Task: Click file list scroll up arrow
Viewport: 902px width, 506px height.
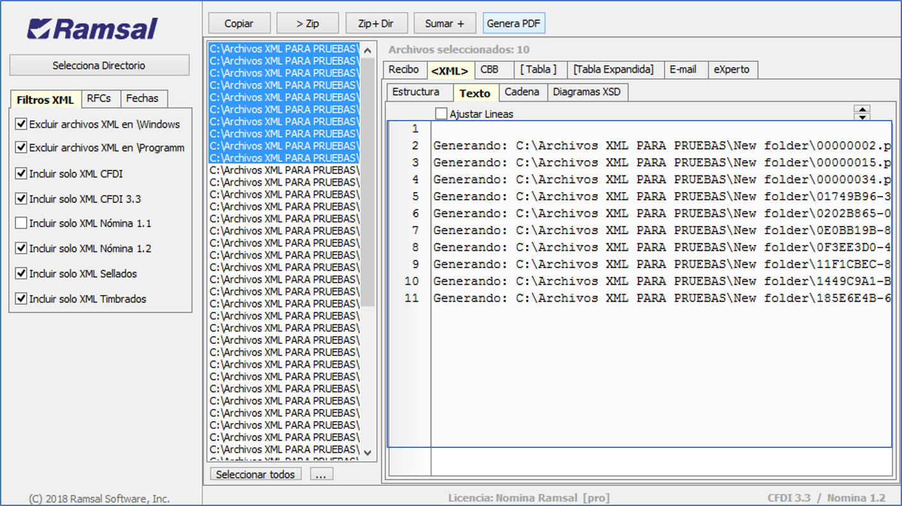Action: coord(367,50)
